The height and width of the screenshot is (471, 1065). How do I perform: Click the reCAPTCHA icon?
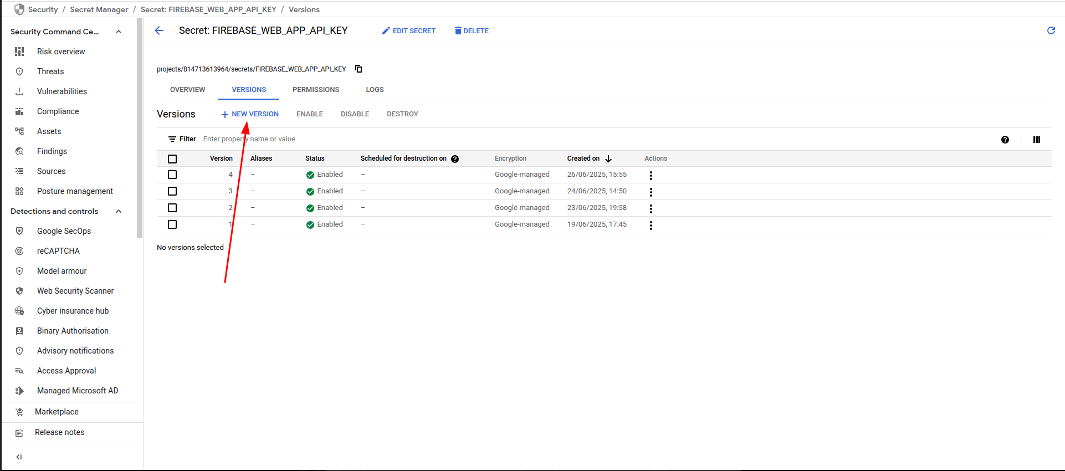tap(19, 251)
